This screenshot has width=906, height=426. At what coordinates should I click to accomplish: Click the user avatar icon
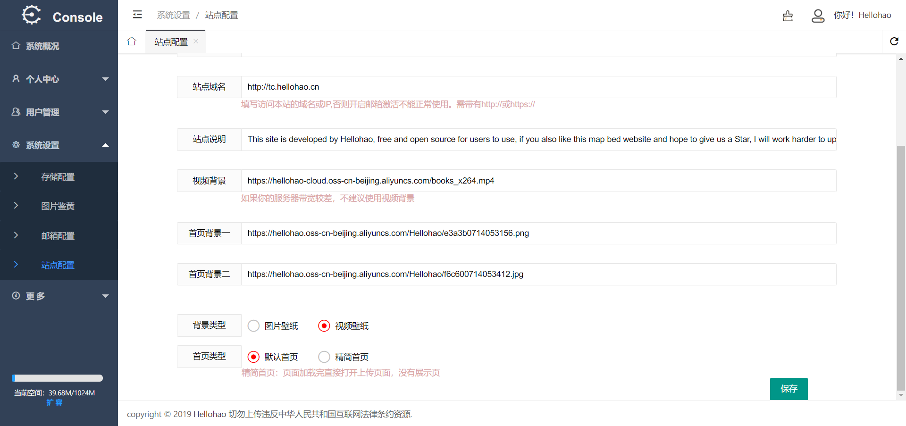[818, 16]
